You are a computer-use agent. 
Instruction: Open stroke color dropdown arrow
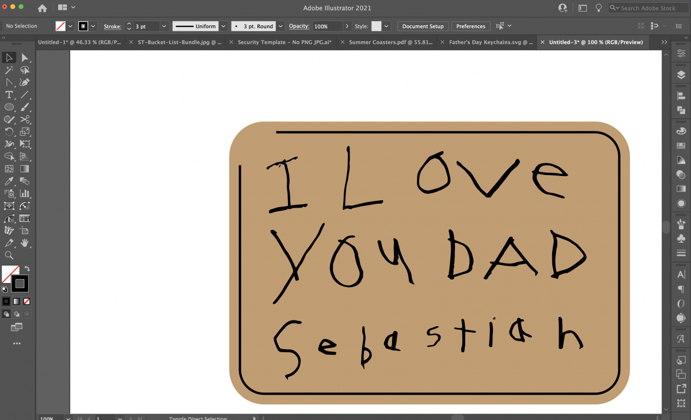(94, 26)
